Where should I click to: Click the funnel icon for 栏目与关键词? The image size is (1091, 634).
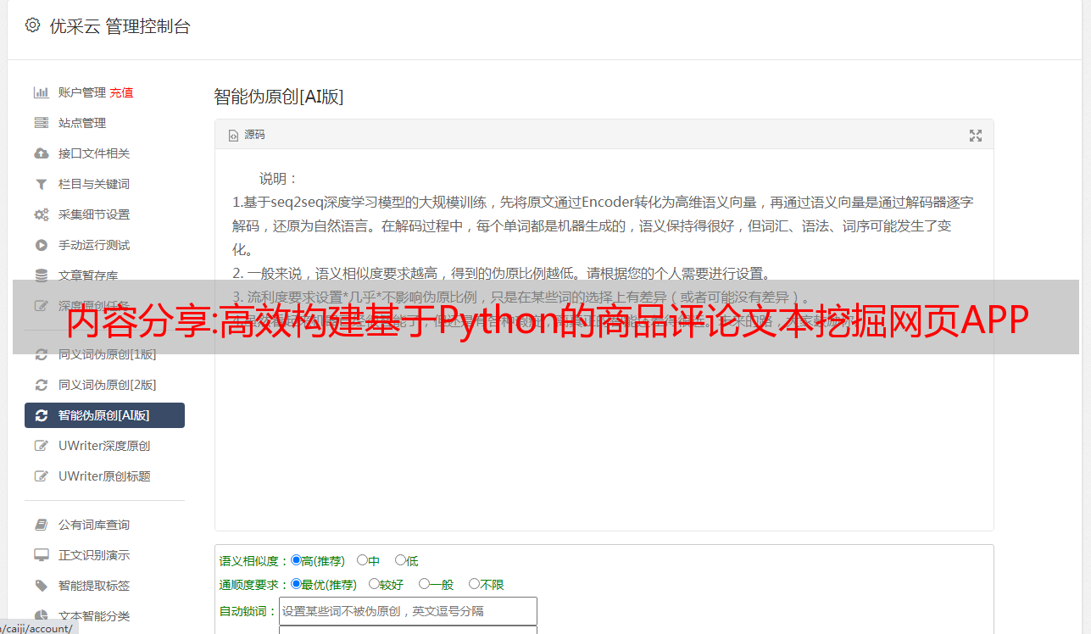pos(41,184)
